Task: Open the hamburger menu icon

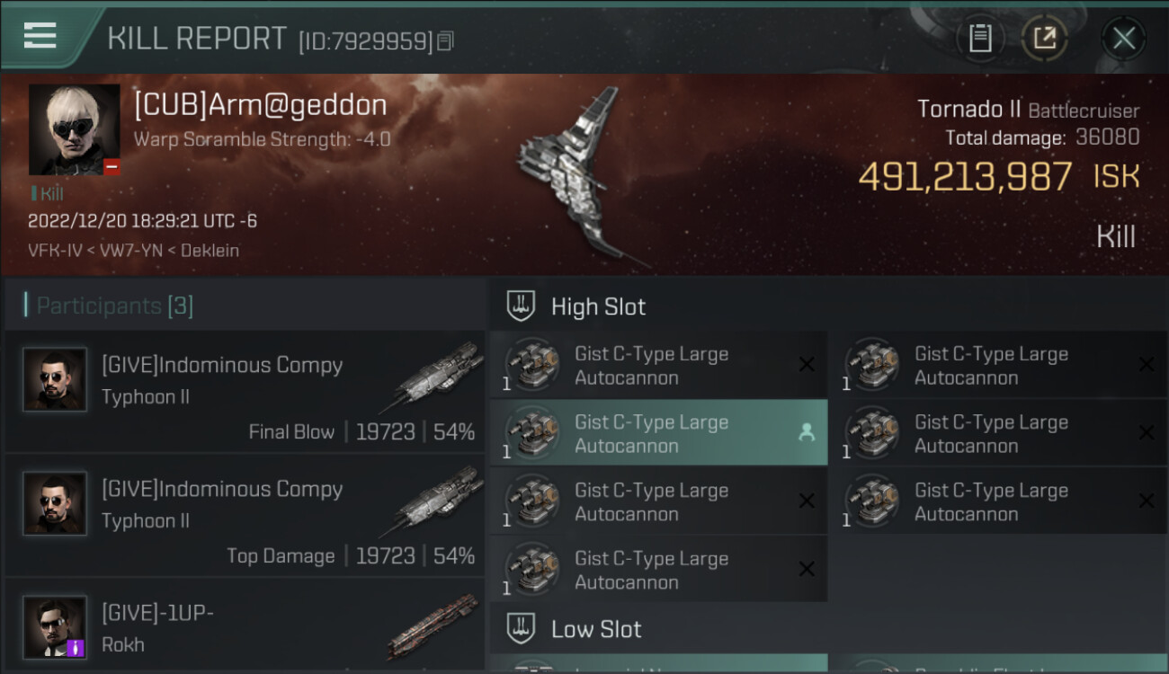Action: coord(40,36)
